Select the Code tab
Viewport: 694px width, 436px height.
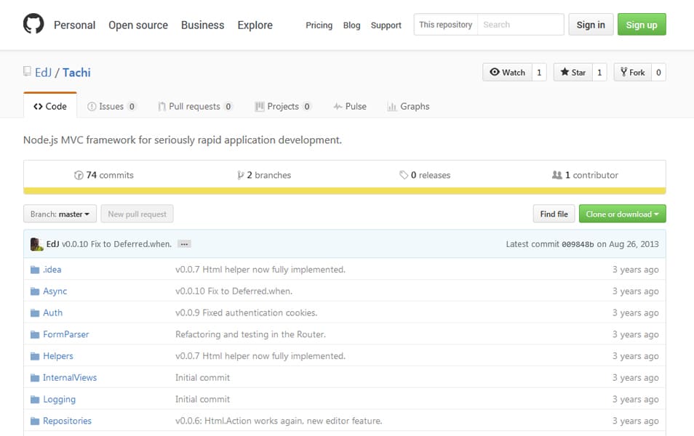[50, 106]
